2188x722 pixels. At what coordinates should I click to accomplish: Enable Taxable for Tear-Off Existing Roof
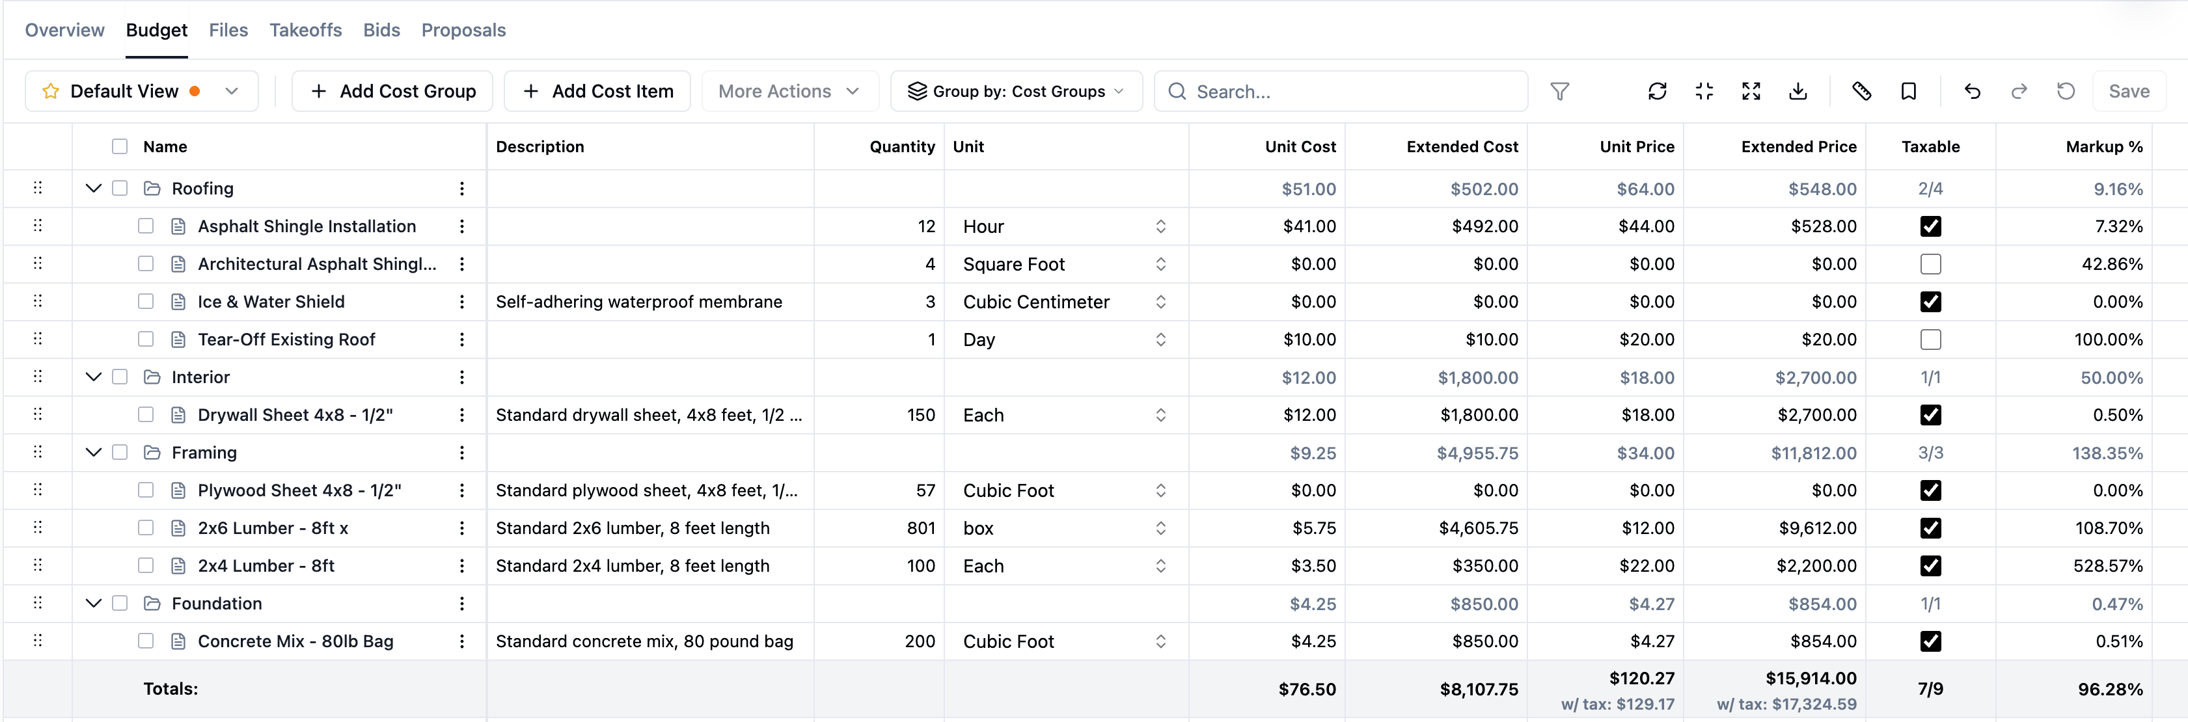1930,340
